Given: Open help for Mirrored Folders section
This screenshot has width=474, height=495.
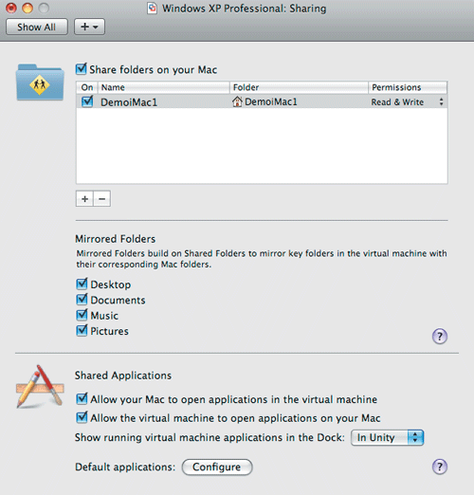Looking at the screenshot, I should pyautogui.click(x=439, y=336).
